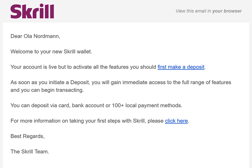This screenshot has height=168, width=252.
Task: Open 'View this email in your browser'
Action: click(x=209, y=11)
